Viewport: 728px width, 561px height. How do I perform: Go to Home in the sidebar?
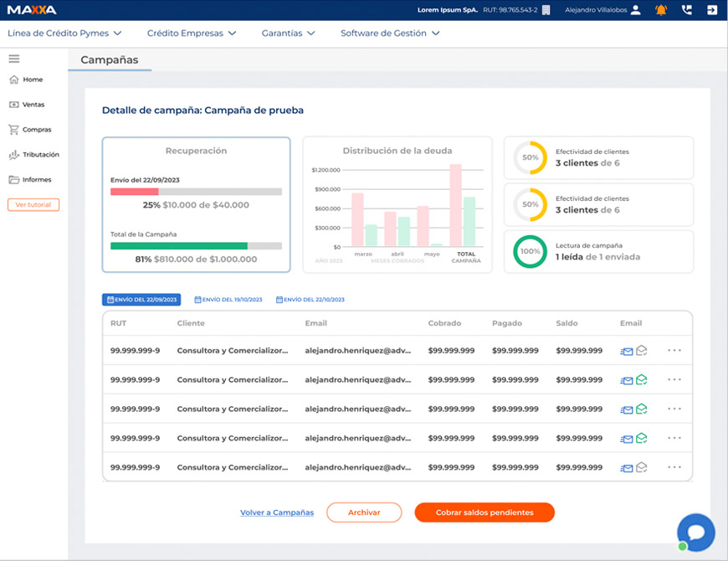[26, 80]
